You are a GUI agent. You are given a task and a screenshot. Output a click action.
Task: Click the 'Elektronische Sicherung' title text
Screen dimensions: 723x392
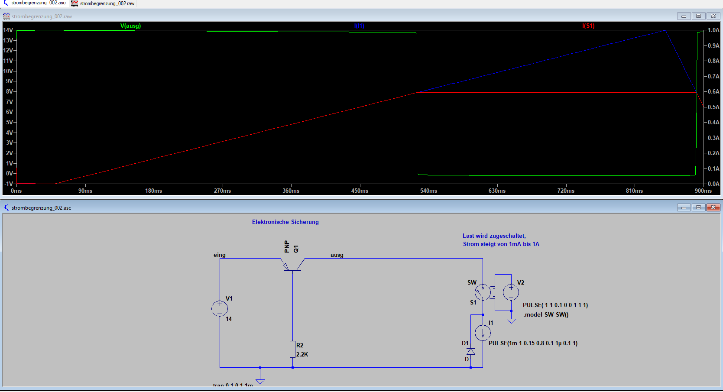tap(285, 222)
